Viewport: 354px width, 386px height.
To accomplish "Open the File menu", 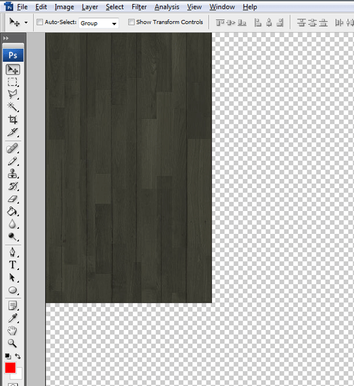I will [x=22, y=7].
